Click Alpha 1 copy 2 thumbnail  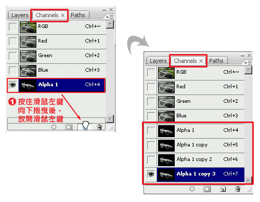tap(166, 160)
